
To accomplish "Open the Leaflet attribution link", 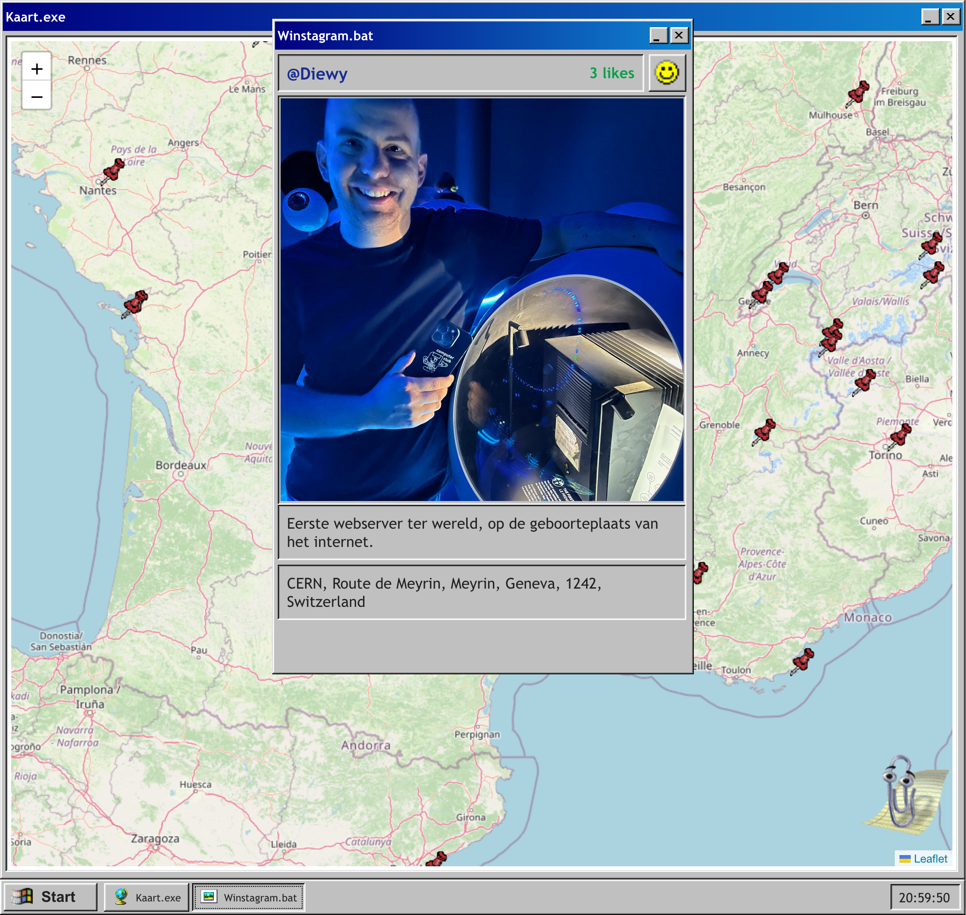I will pos(930,858).
